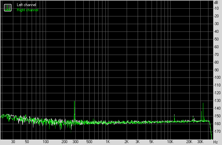The image size is (222, 145).
Task: Click the 5K frequency axis label
Action: (x=151, y=142)
